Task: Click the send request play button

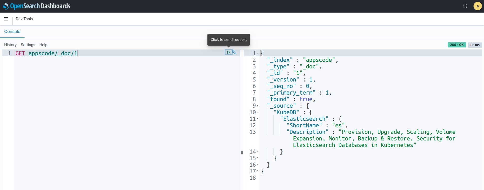Action: (228, 52)
